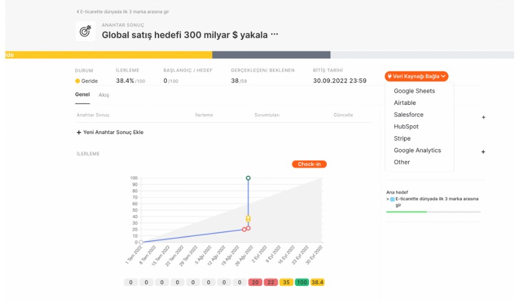517x301 pixels.
Task: Click the Anahtar Sonuç column header
Action: 93,115
